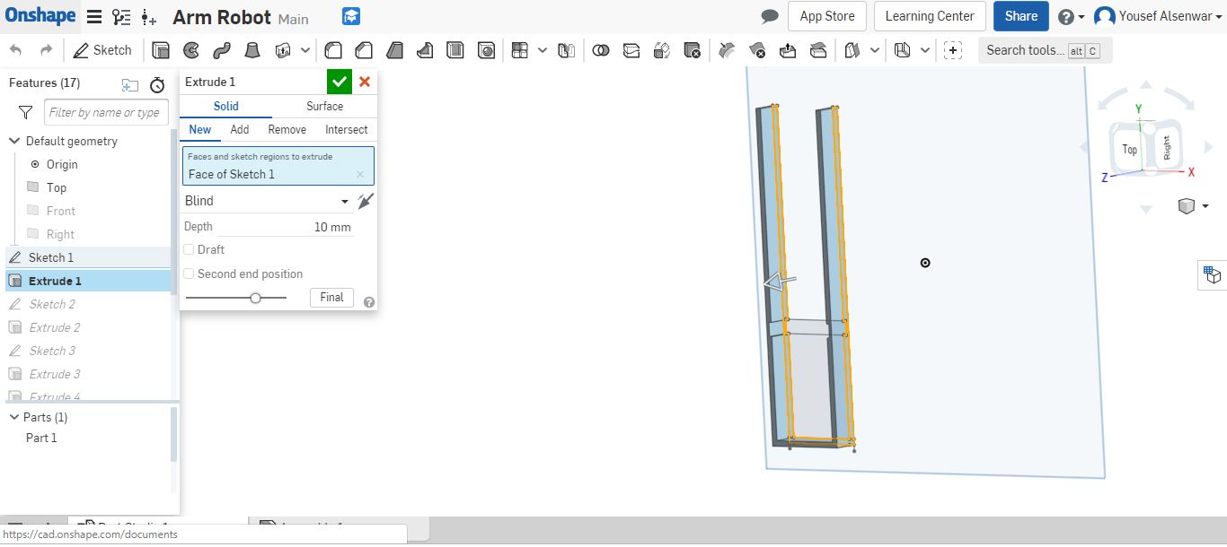
Task: Flip the extrude direction arrow
Action: (x=365, y=201)
